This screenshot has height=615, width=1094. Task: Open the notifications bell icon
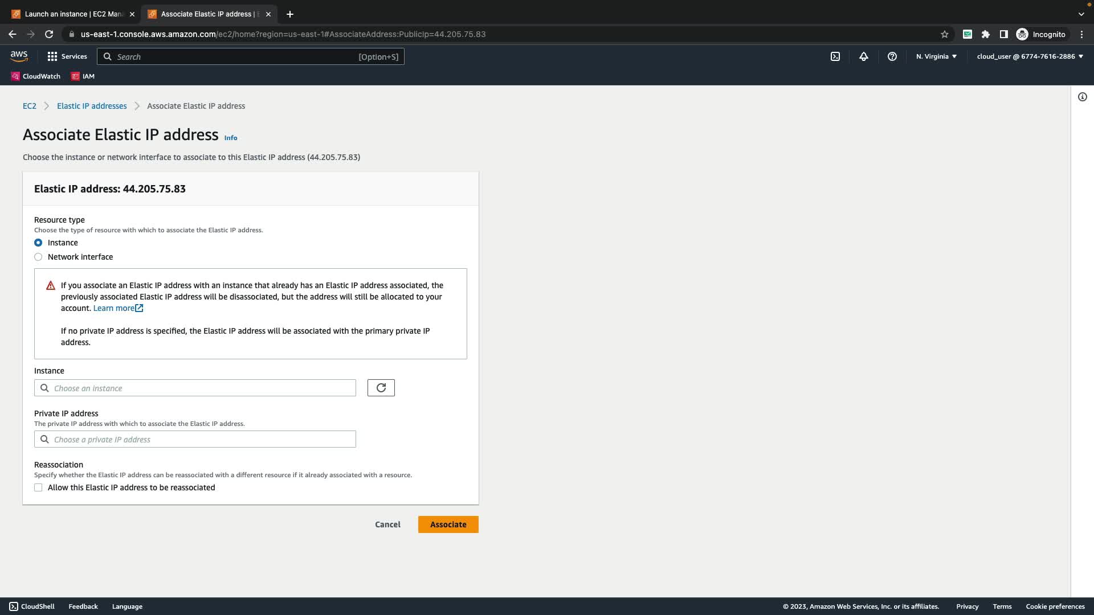(x=864, y=56)
